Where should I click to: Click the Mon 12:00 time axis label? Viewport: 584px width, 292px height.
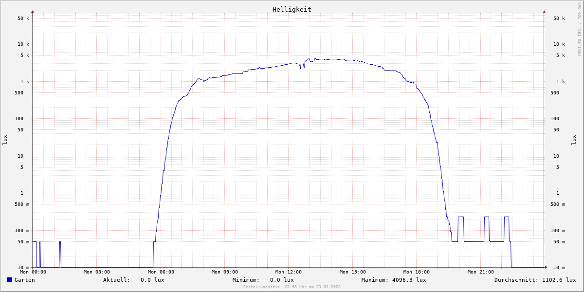[x=289, y=272]
